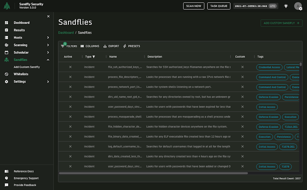307x190 pixels.
Task: Click the Credential Access tag
Action: tap(269, 67)
